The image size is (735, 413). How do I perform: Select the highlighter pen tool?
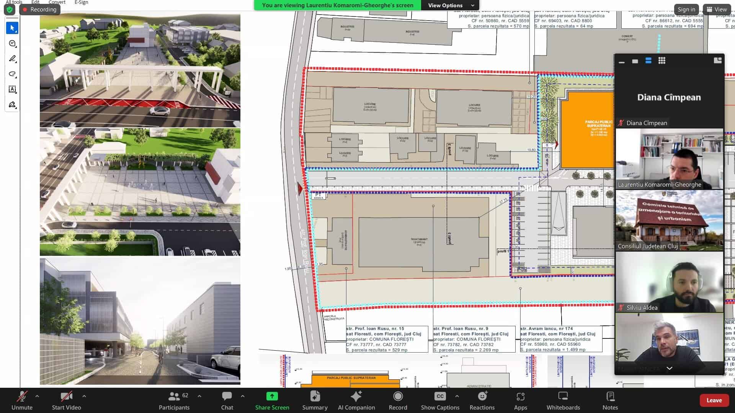click(x=12, y=59)
